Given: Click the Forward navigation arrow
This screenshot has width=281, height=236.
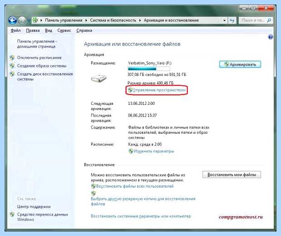Looking at the screenshot, I should click(22, 20).
